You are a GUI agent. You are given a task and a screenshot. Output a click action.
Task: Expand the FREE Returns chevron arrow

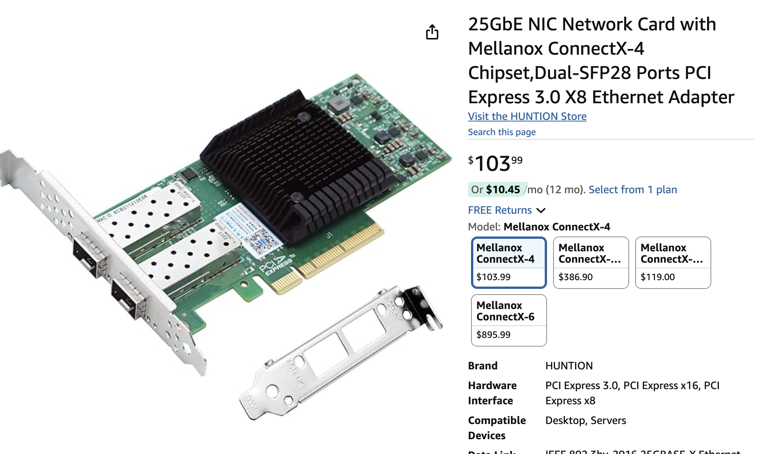click(541, 210)
